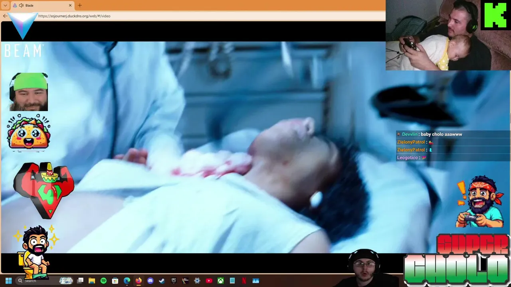
Task: Open Task View from taskbar
Action: point(80,281)
